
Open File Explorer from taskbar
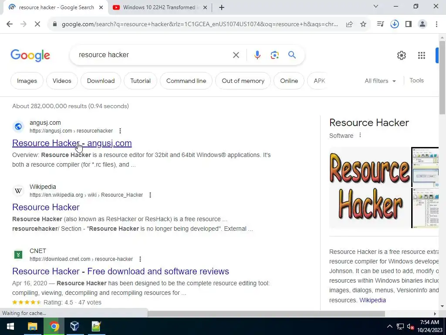(x=32, y=326)
